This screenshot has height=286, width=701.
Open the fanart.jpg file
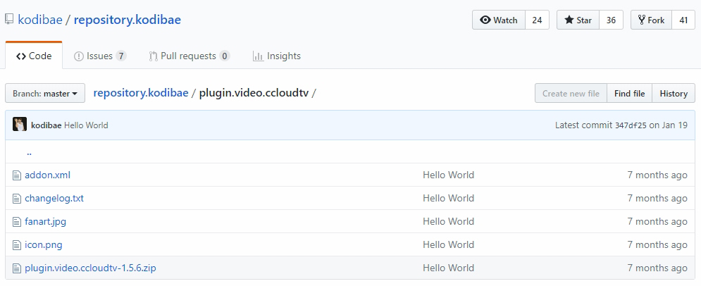click(46, 221)
